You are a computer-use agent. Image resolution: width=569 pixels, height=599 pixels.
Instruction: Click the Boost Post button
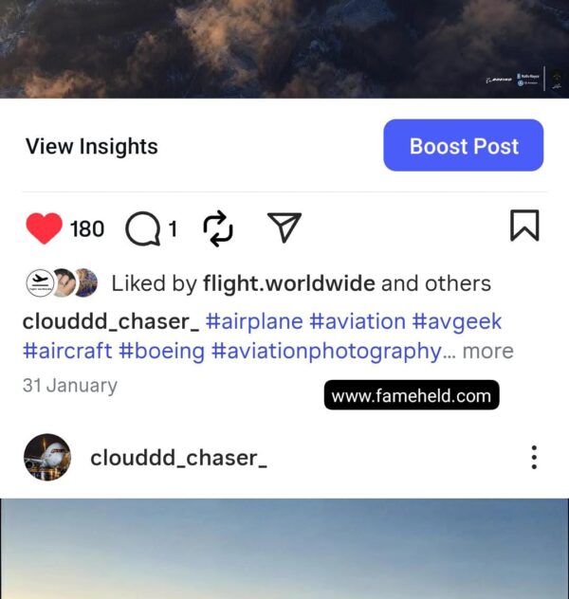464,145
